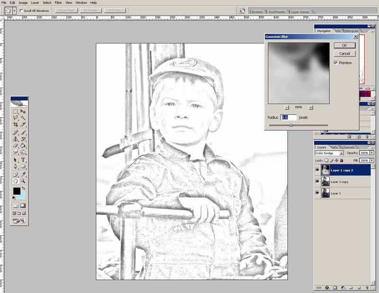Select the Eyedropper tool
379x293 pixels.
(23, 174)
